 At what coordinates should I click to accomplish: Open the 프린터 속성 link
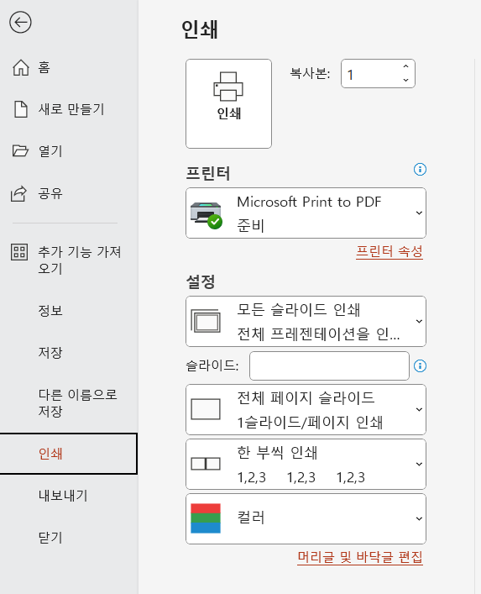coord(389,251)
